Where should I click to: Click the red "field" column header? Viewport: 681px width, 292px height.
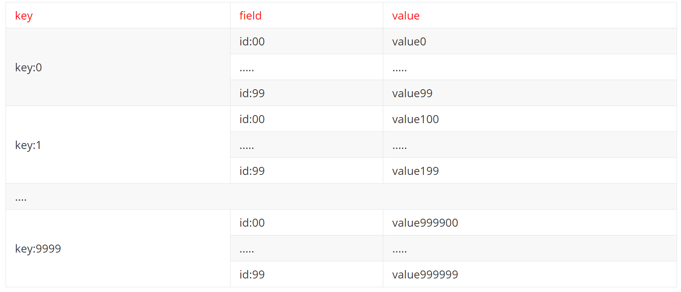point(250,16)
